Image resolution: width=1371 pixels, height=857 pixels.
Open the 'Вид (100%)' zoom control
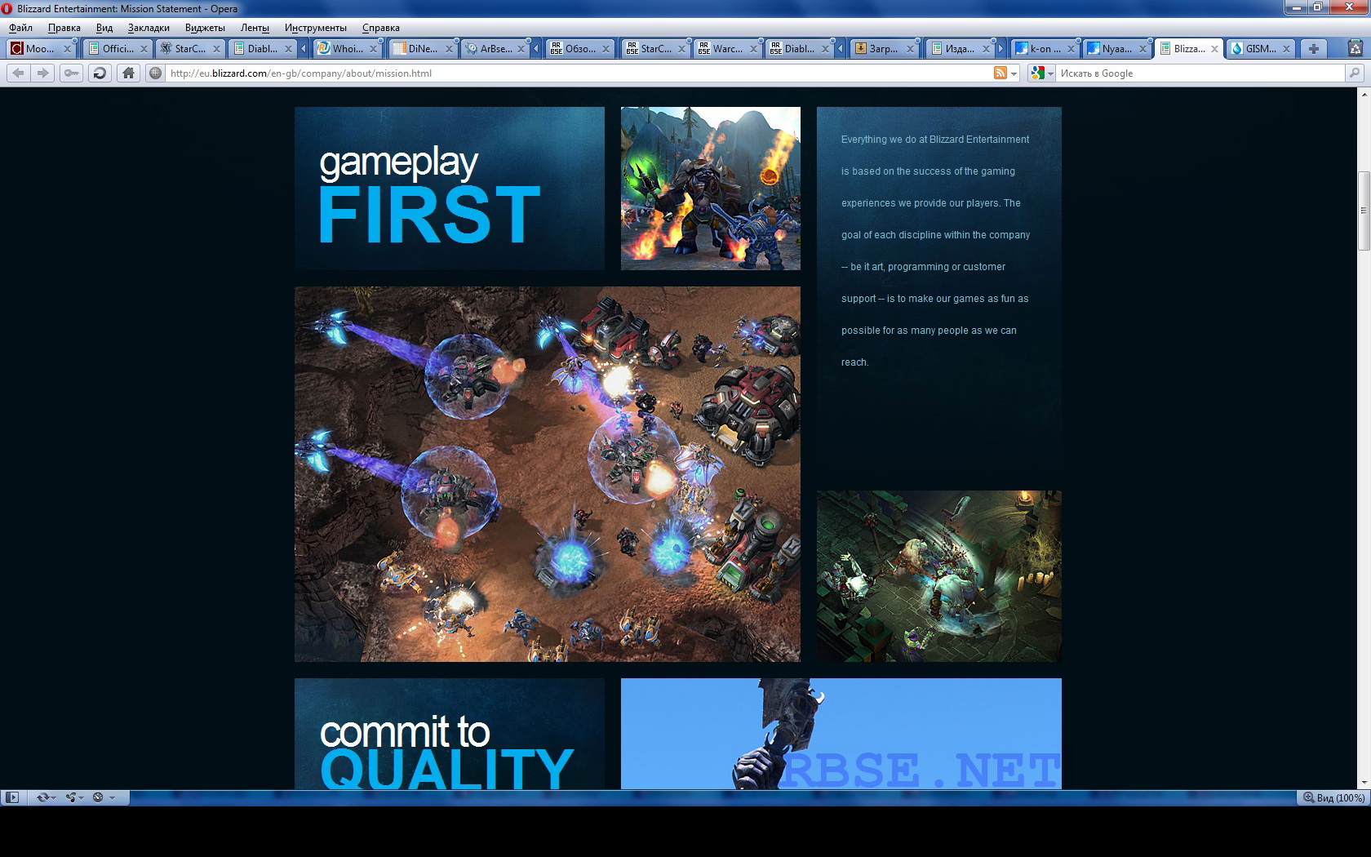coord(1333,797)
